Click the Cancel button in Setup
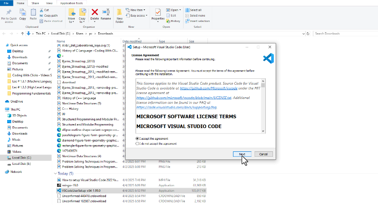 pyautogui.click(x=264, y=154)
